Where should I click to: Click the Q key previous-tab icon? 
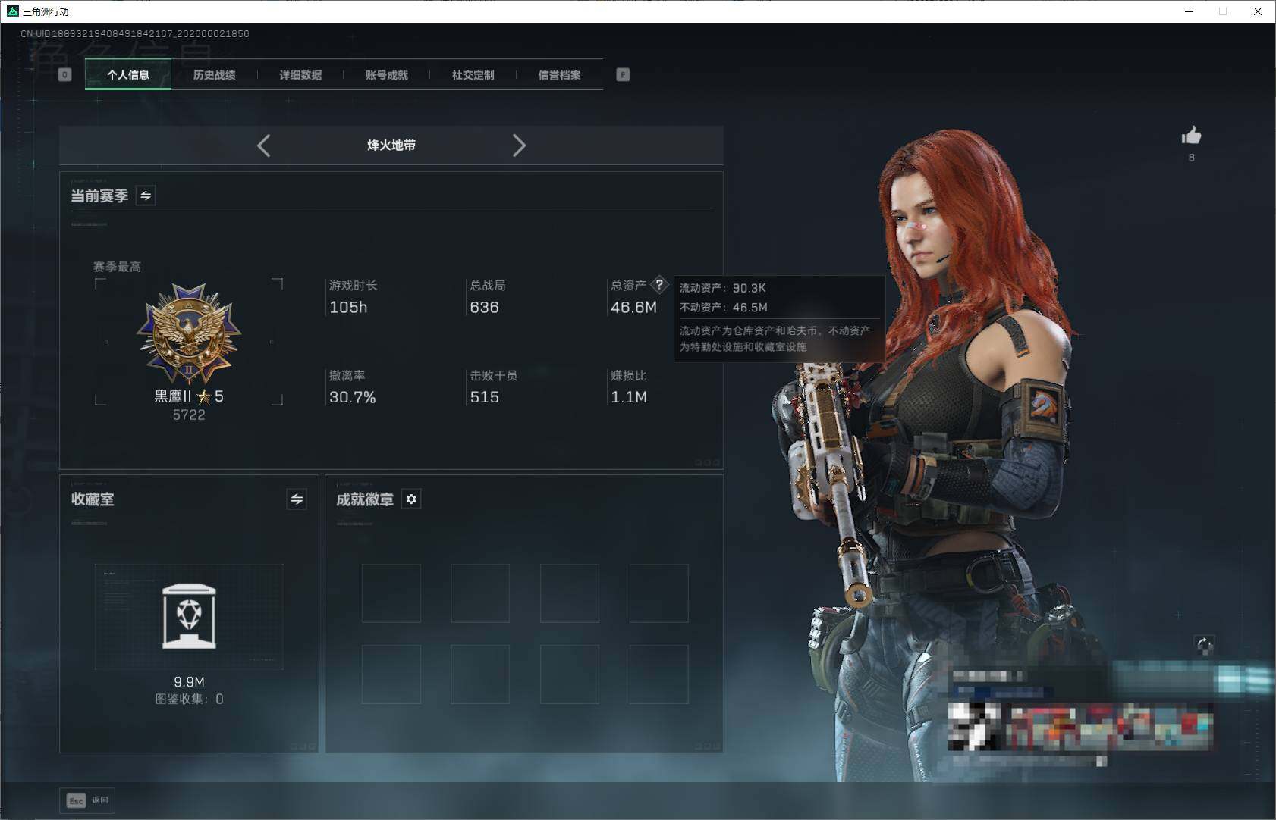point(65,74)
